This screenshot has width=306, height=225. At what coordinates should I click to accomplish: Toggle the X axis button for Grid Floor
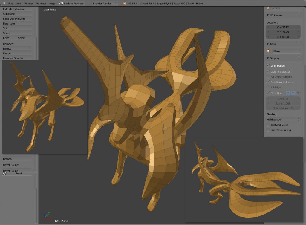tap(288, 93)
